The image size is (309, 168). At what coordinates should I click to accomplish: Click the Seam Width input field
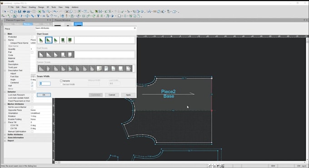click(x=45, y=83)
